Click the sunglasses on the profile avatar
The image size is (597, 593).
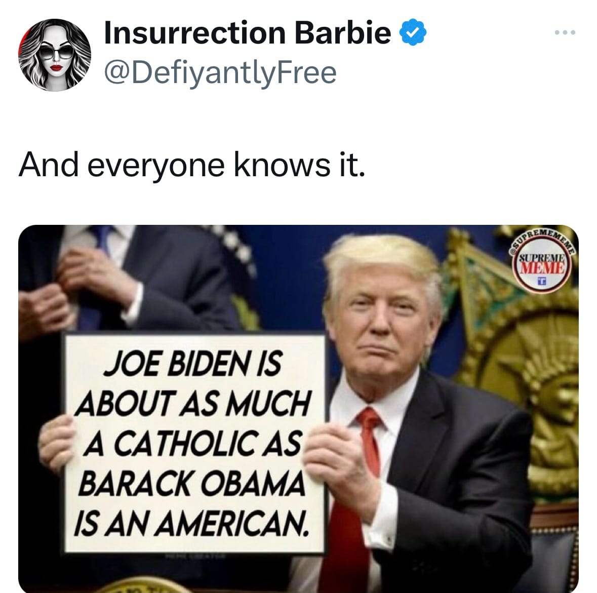[x=56, y=52]
